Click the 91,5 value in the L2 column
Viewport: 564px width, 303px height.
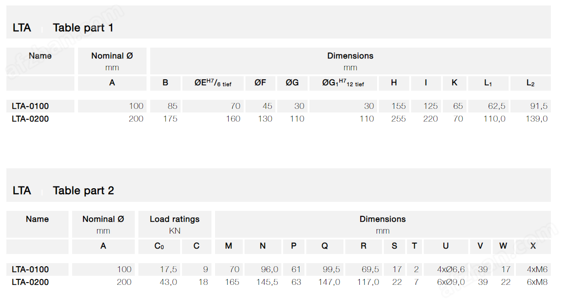coord(539,106)
